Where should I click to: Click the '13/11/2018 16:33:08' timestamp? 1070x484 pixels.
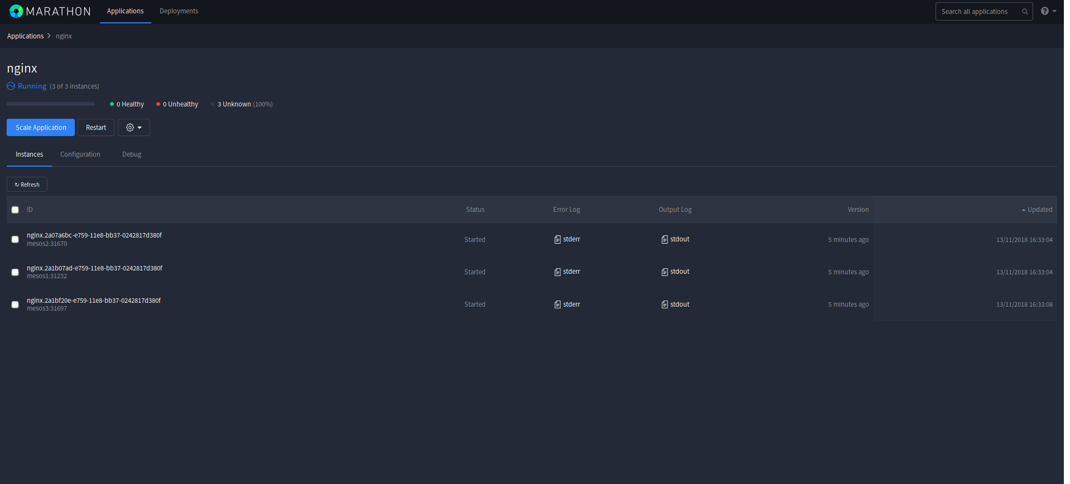[x=1024, y=304]
